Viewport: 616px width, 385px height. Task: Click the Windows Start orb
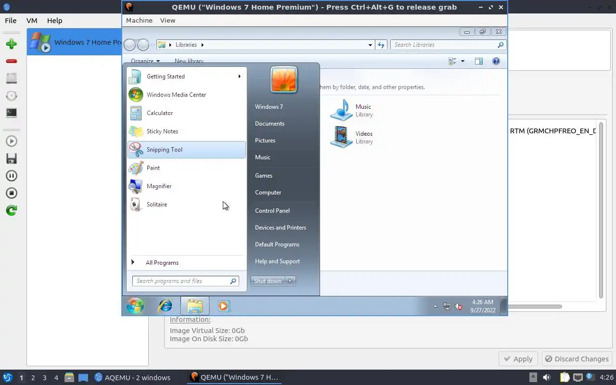click(135, 306)
